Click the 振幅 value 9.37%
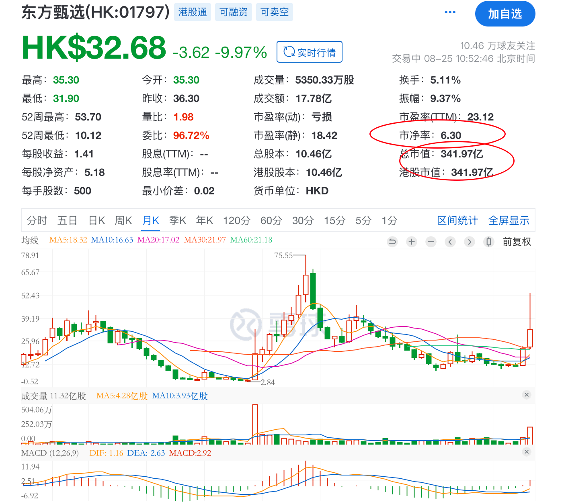This screenshot has width=562, height=502. [445, 98]
